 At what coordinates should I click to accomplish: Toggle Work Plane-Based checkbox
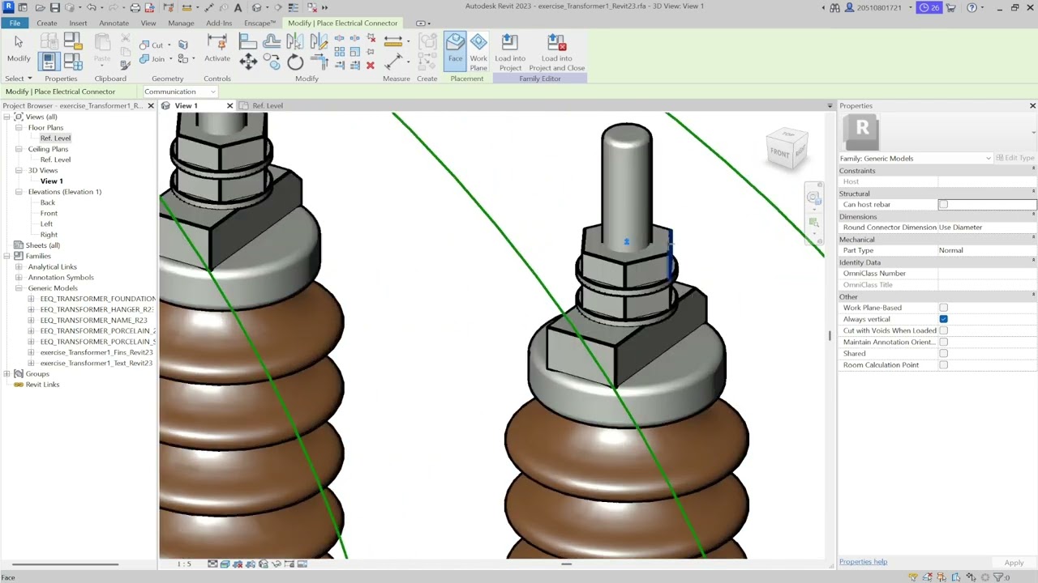click(943, 308)
